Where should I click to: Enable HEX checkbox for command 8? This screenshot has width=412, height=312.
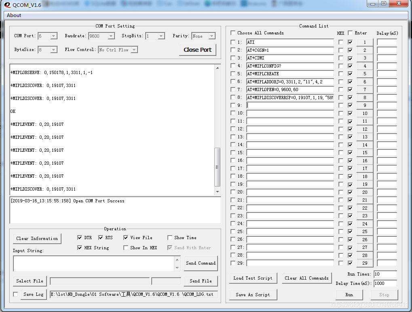pos(341,98)
